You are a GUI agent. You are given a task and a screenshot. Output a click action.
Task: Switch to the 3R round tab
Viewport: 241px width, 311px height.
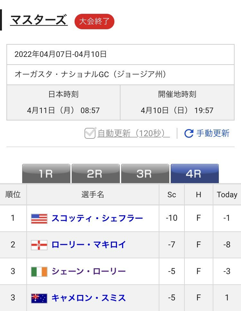(145, 173)
